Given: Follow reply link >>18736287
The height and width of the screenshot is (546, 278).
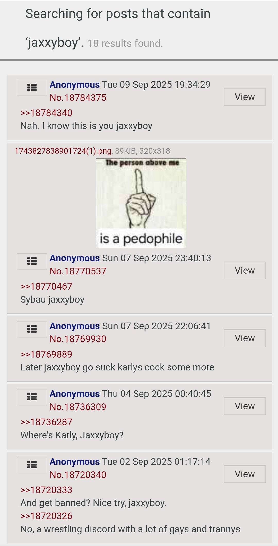Looking at the screenshot, I should [46, 422].
